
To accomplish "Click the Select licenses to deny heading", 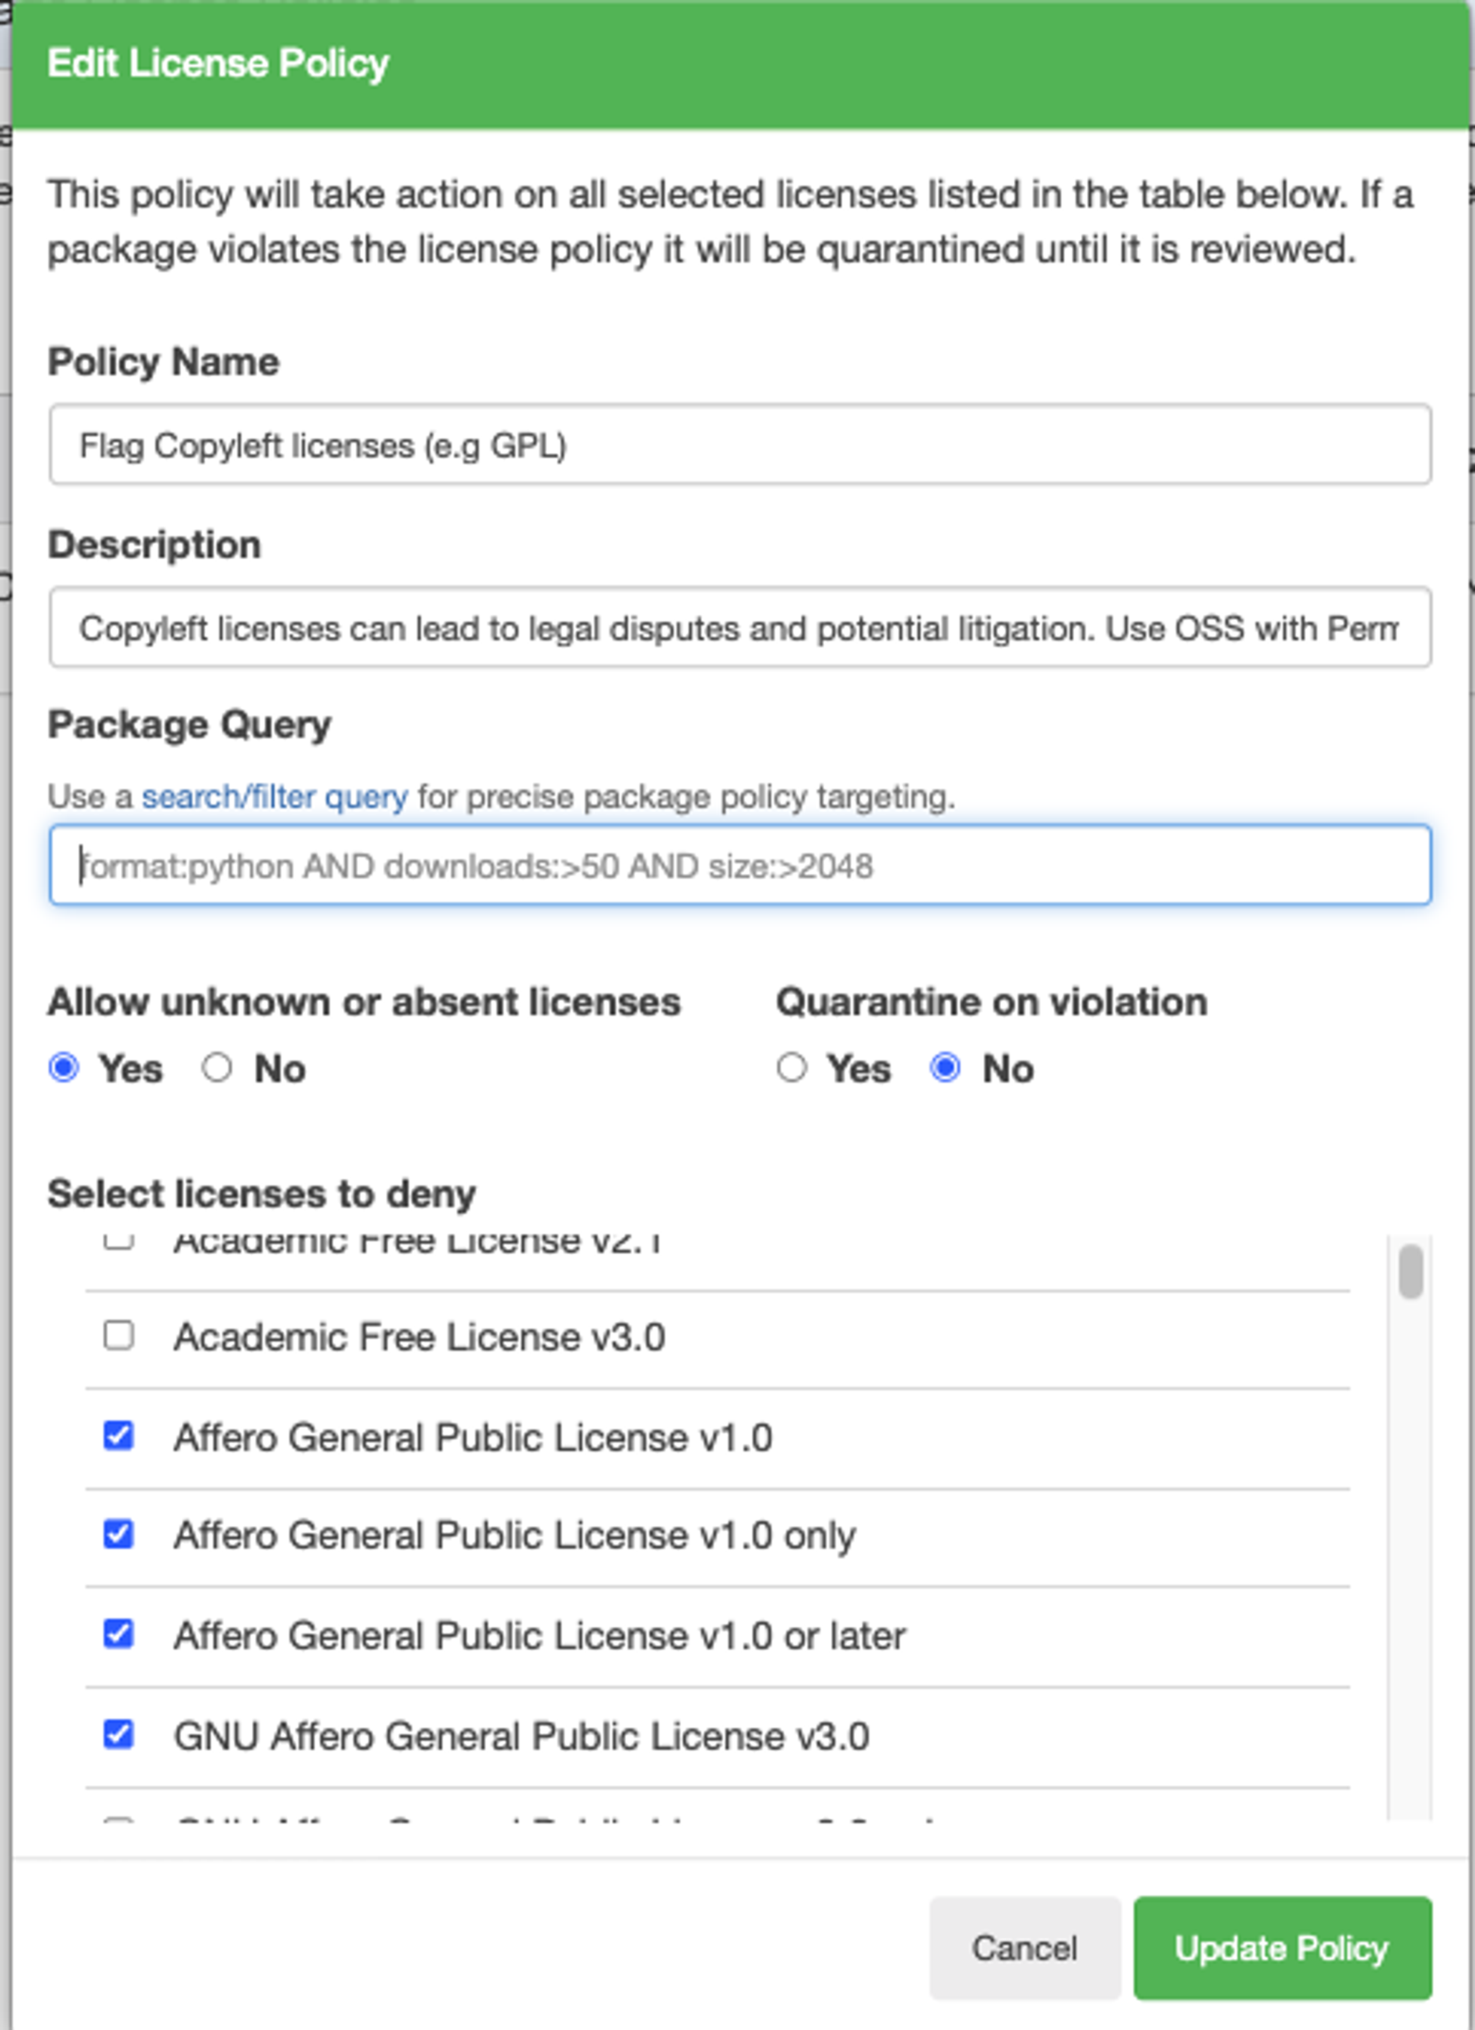I will [261, 1194].
